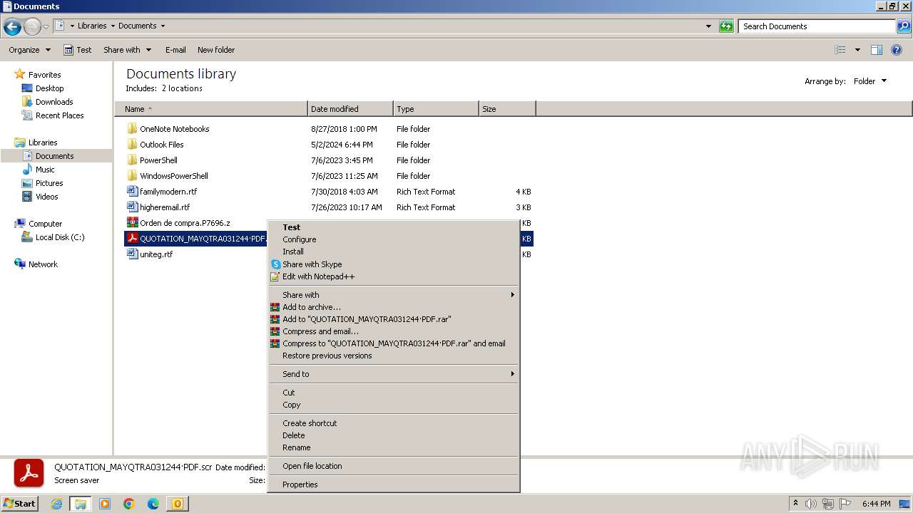Viewport: 913px width, 513px height.
Task: Click the E-mail toolbar button
Action: (175, 50)
